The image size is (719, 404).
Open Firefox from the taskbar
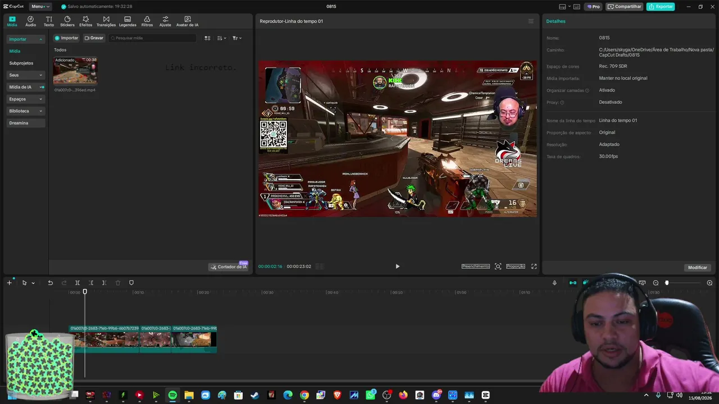tap(403, 395)
